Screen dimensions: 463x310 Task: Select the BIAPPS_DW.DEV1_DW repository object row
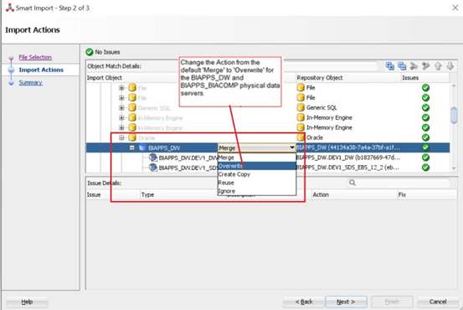click(348, 158)
